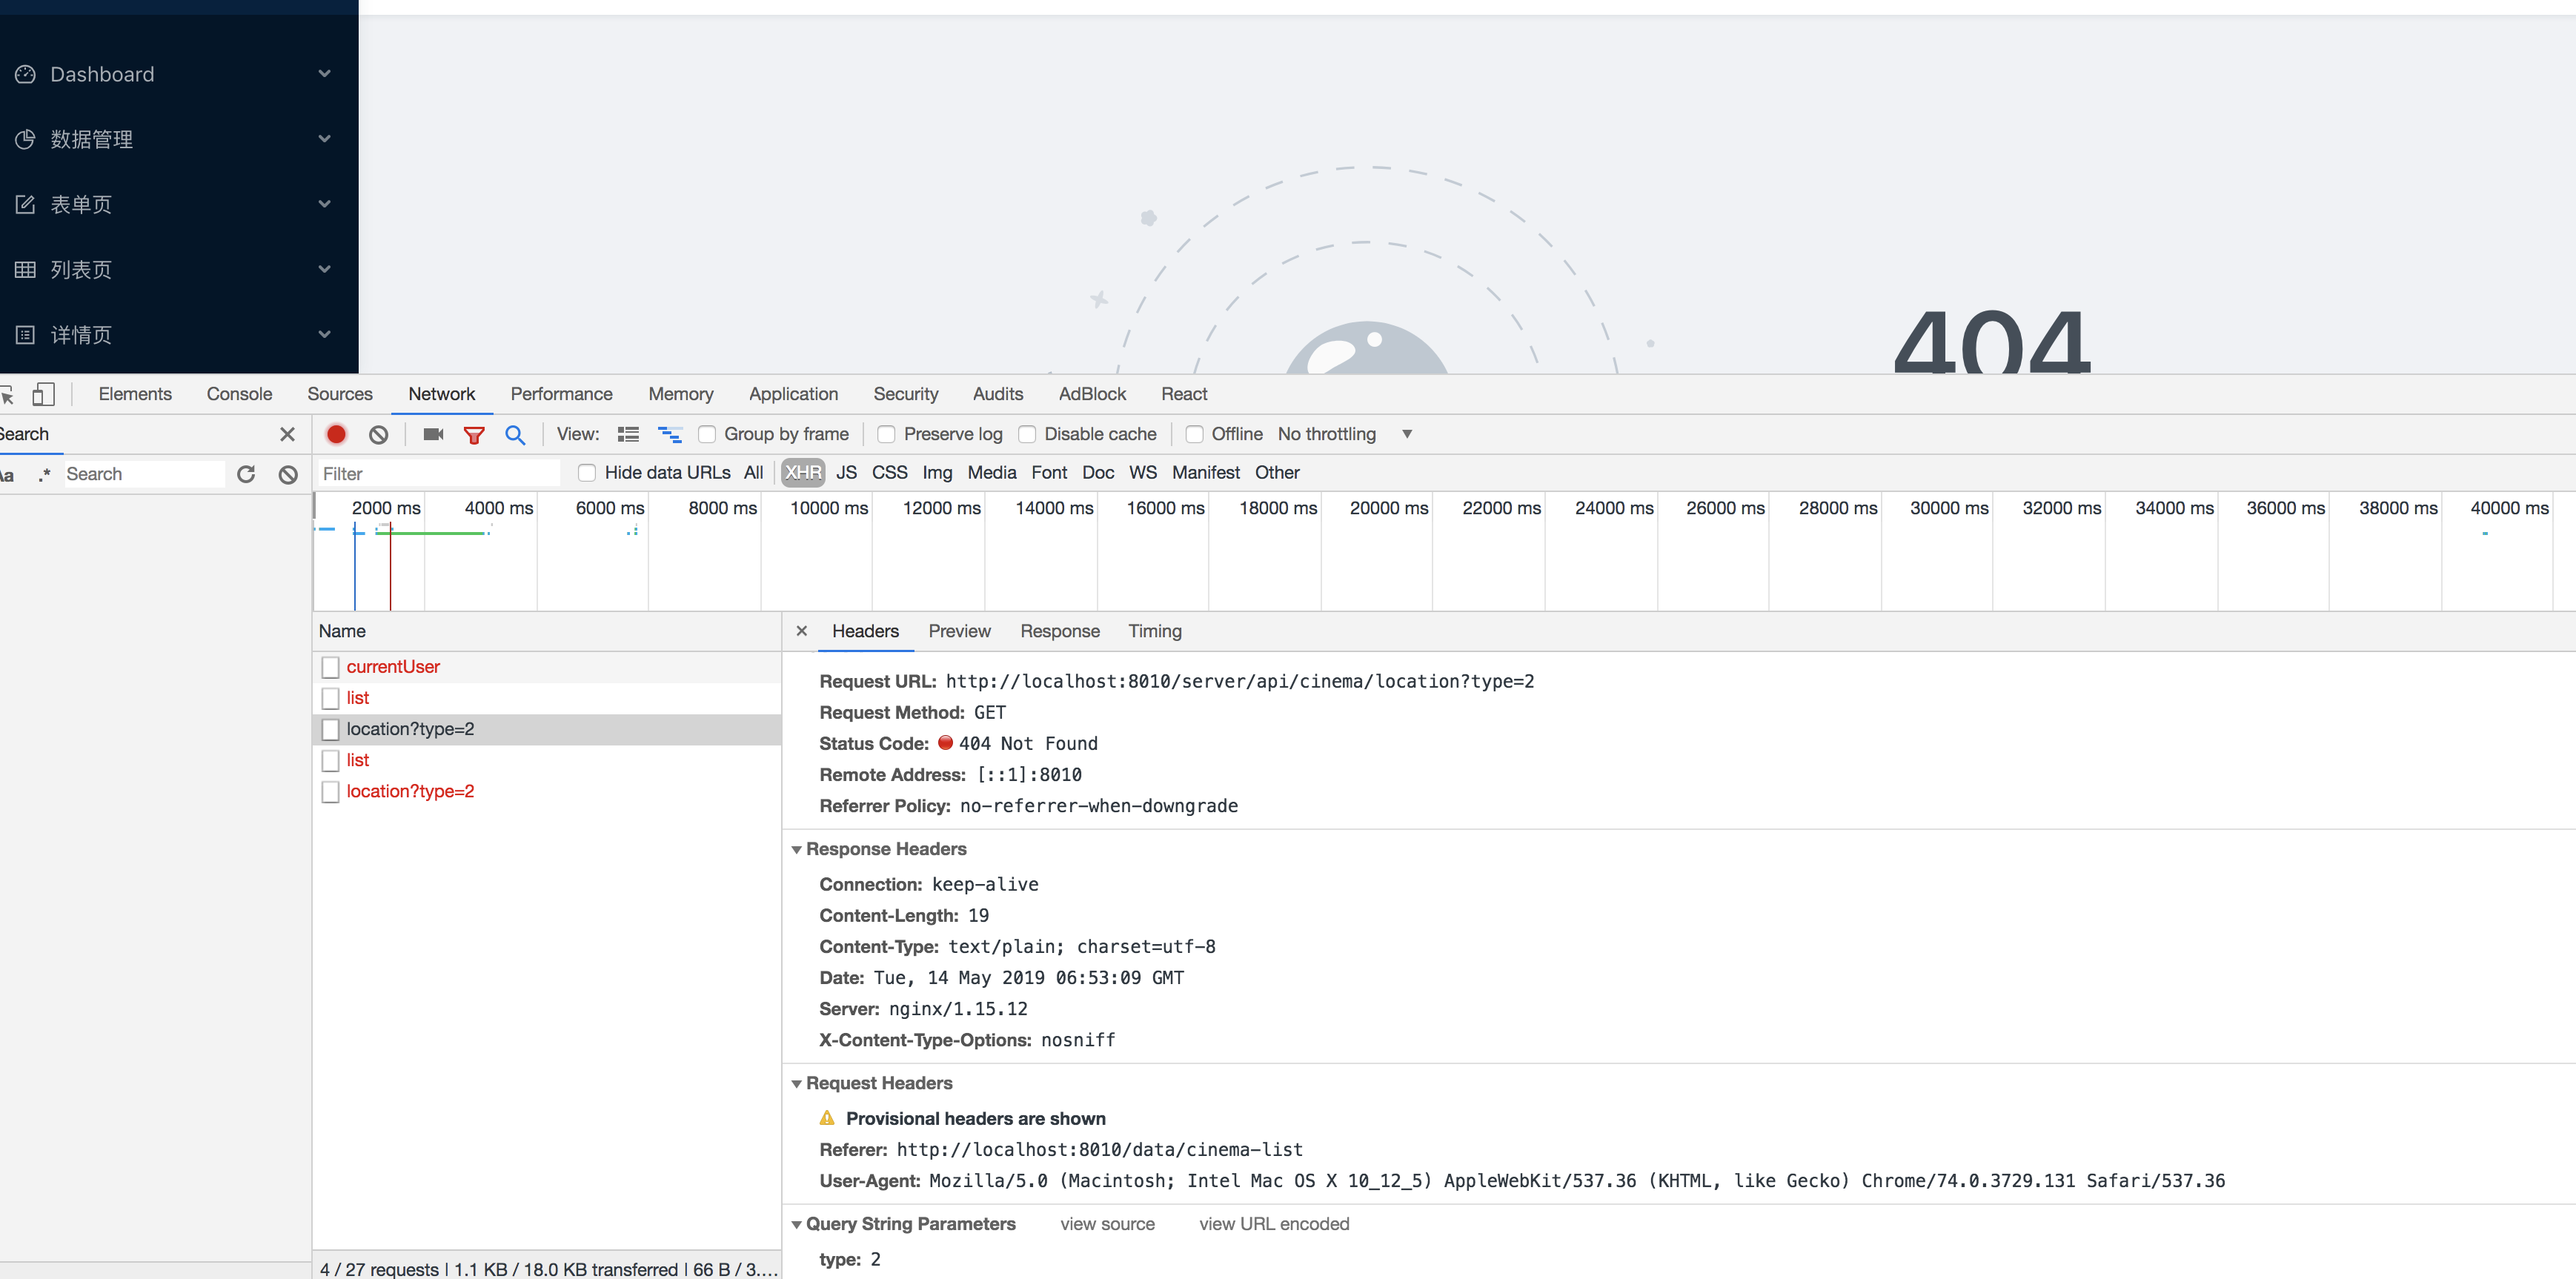Open network search with the magnifier icon
The width and height of the screenshot is (2576, 1279).
515,434
